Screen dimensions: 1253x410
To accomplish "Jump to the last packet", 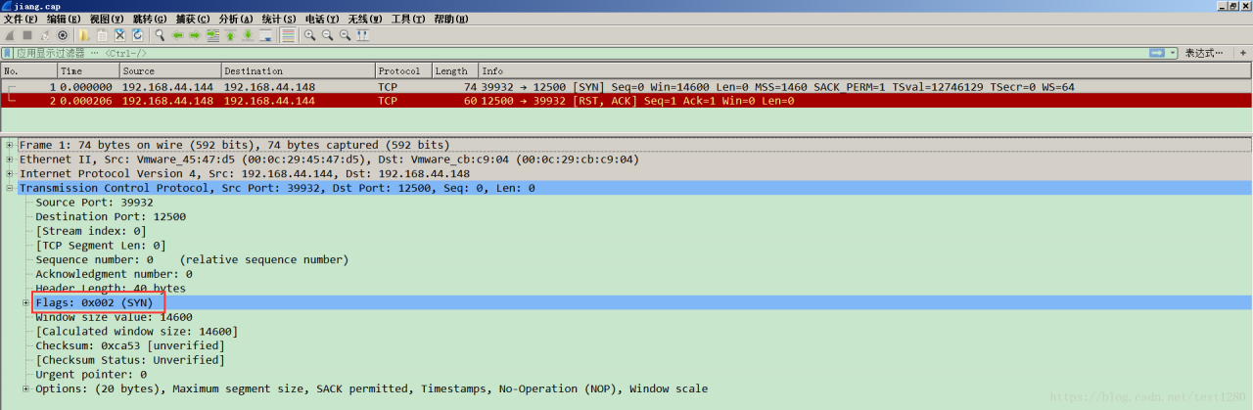I will [248, 35].
